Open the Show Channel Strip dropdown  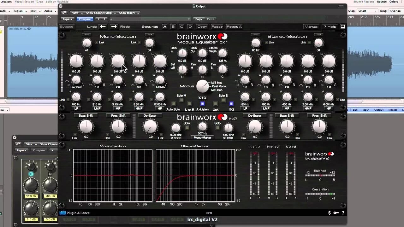(100, 13)
